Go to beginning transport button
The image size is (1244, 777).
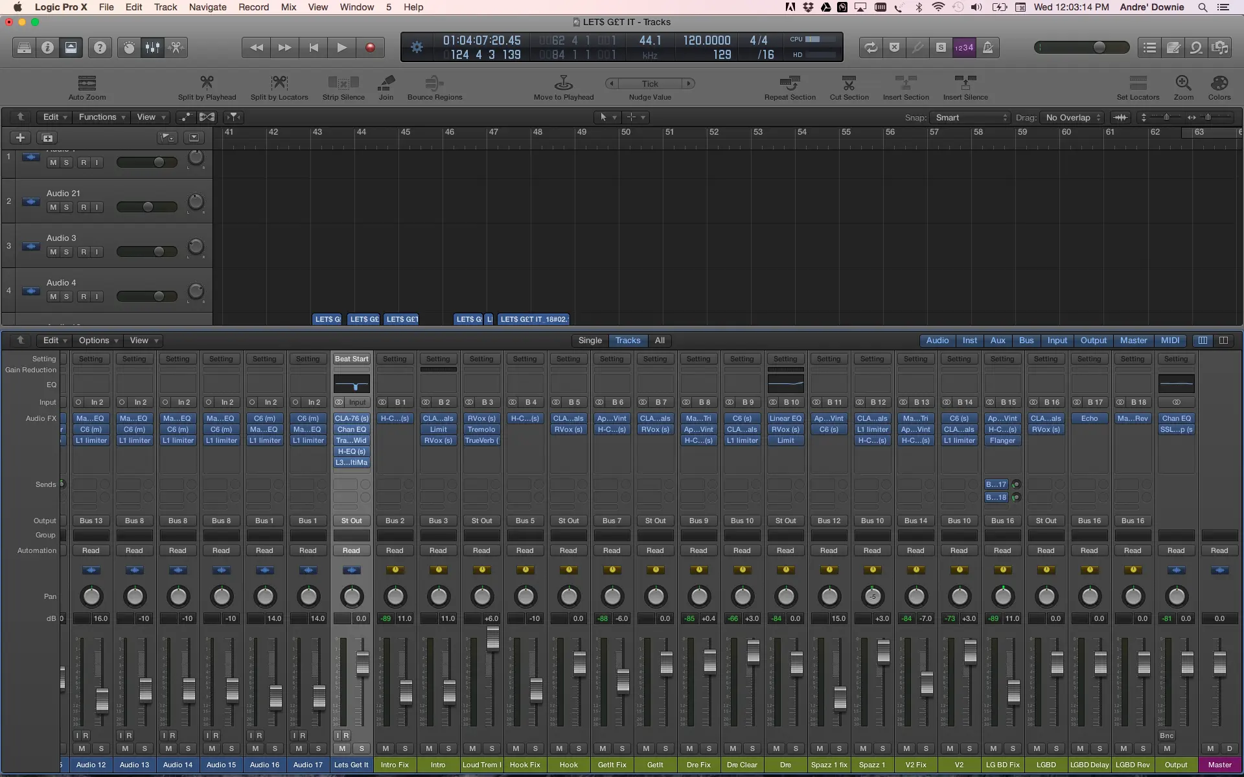[314, 47]
